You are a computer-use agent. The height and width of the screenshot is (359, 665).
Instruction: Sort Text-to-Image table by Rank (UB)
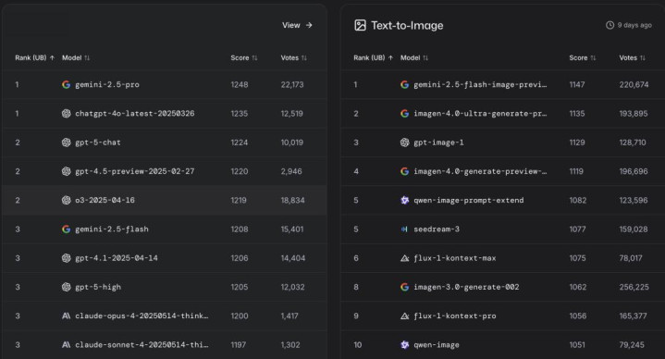(x=374, y=57)
